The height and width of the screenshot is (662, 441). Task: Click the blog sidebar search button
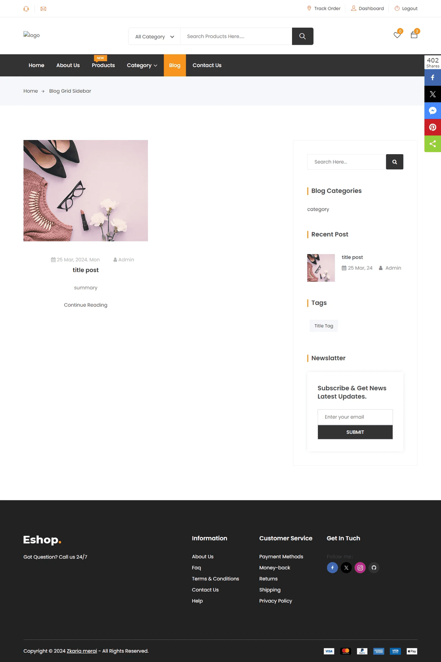[x=394, y=162]
